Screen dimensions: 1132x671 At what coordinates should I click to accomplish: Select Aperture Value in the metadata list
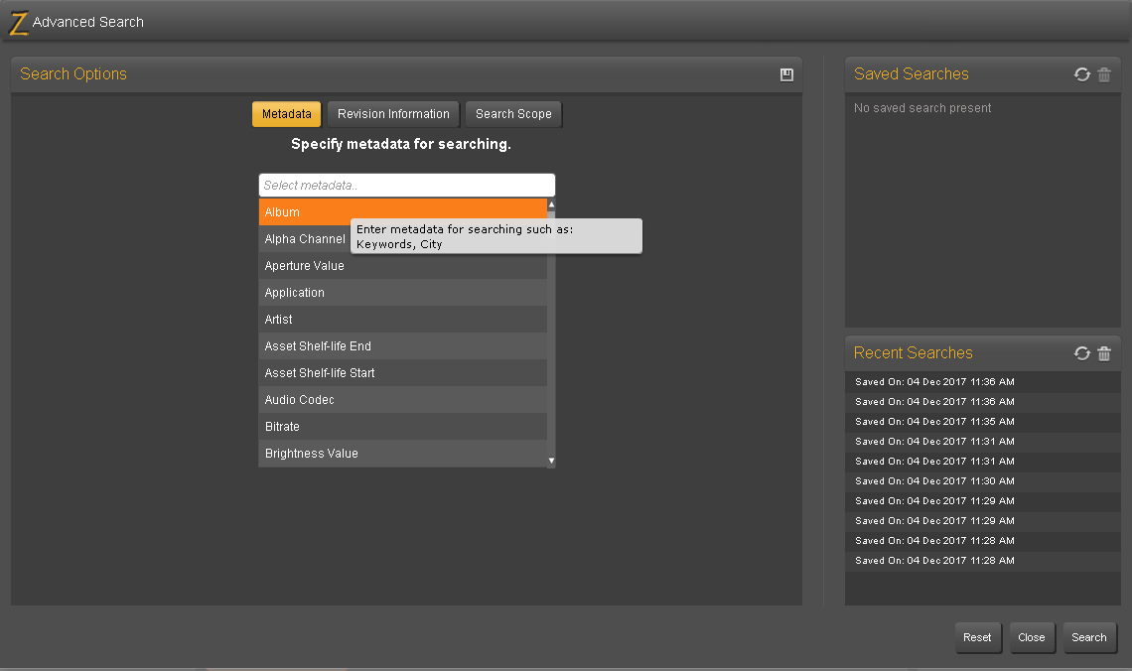point(403,265)
